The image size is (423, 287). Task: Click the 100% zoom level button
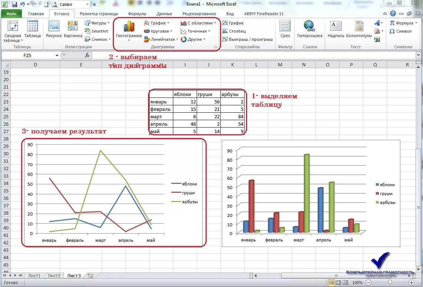pyautogui.click(x=357, y=283)
